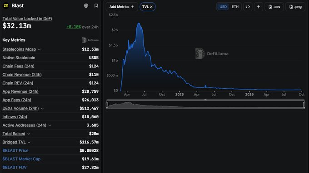This screenshot has height=173, width=309.
Task: Open the Bridged TVL link
Action: click(14, 142)
